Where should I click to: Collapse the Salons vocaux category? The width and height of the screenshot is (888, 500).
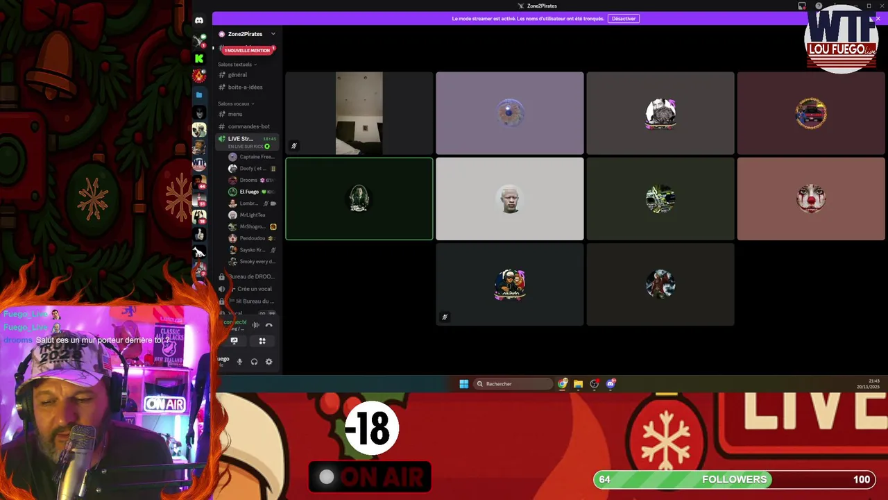(x=236, y=103)
